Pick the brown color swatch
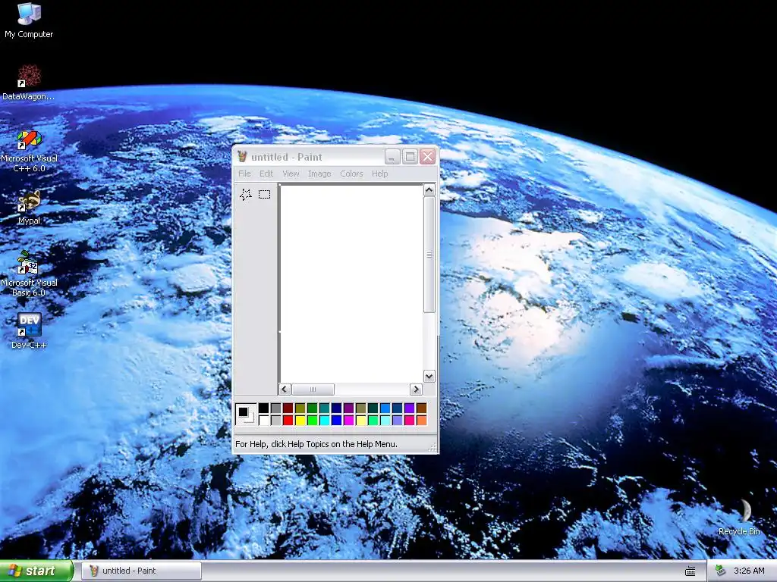The image size is (777, 582). pos(422,408)
